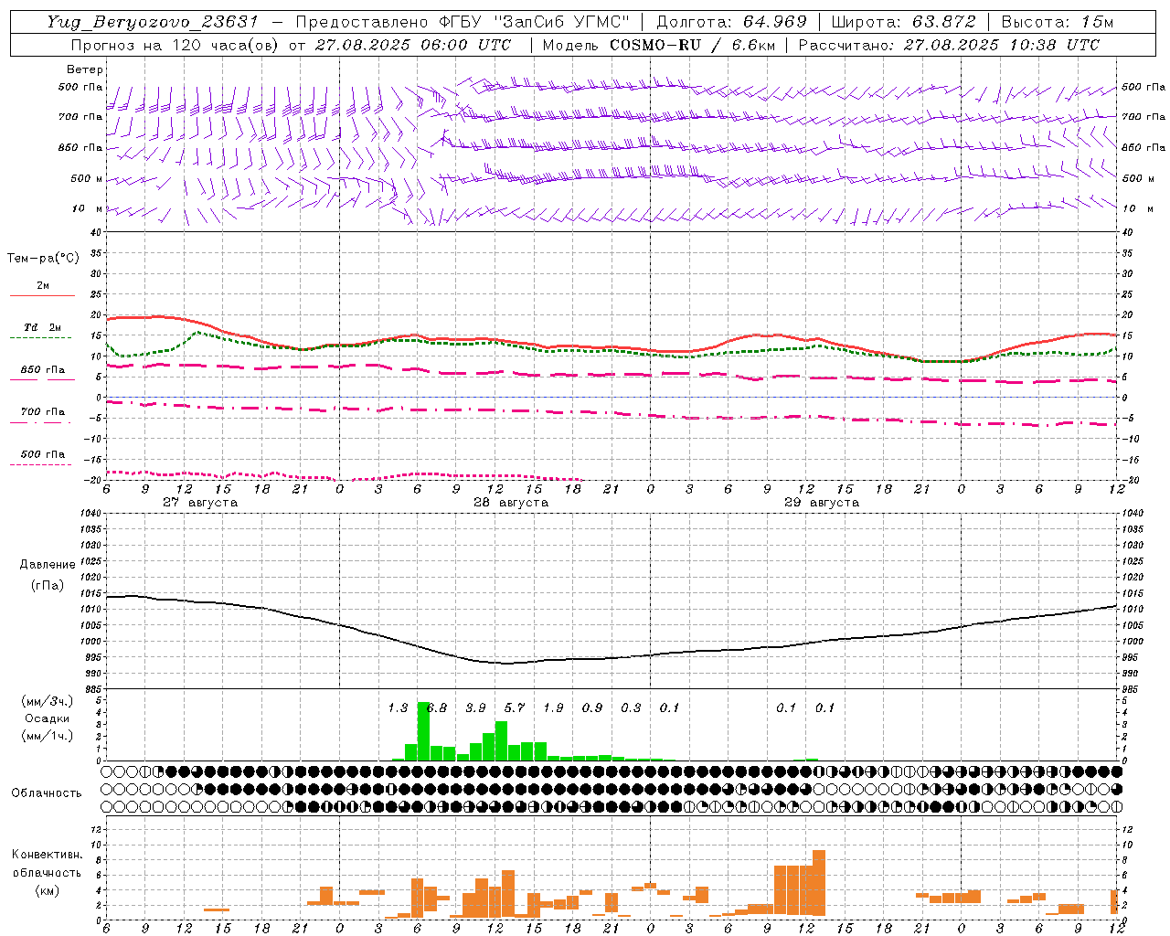Click the tallest green precipitation bar
Screen dimensions: 1170x936
pos(424,731)
